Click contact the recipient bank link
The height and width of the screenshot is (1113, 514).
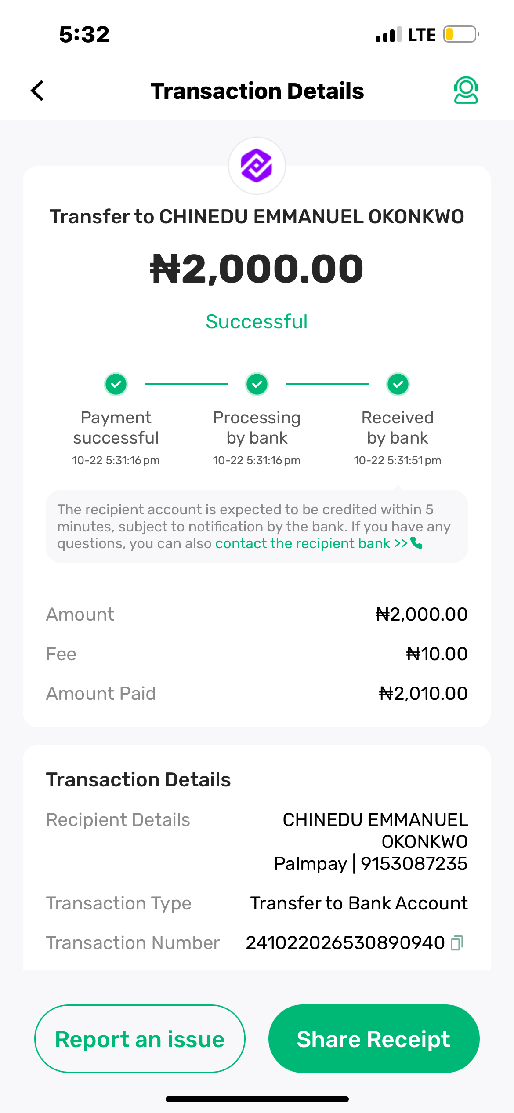tap(311, 544)
